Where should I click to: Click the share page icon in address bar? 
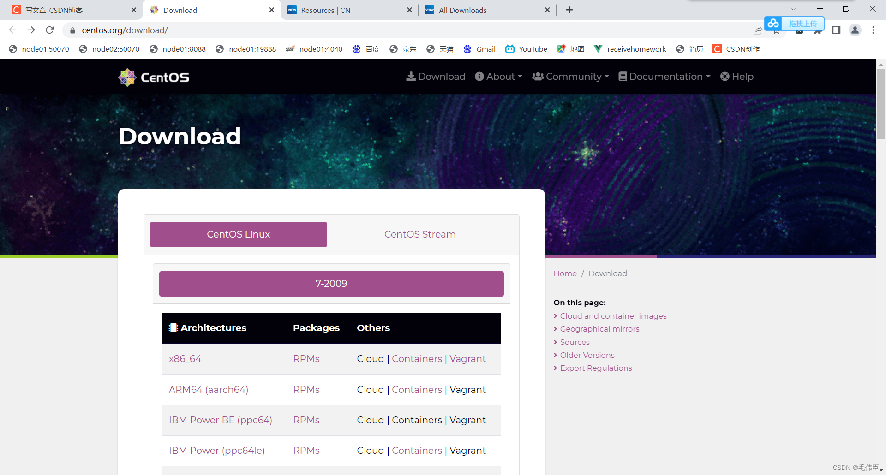click(758, 30)
